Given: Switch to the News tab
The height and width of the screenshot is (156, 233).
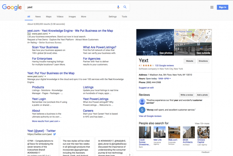Looking at the screenshot, I should (x=38, y=17).
